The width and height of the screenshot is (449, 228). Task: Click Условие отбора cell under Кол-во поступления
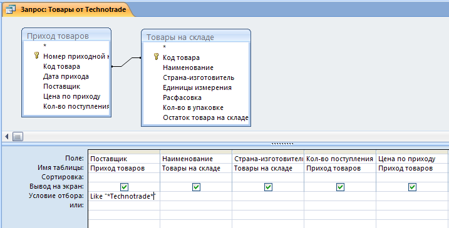click(340, 196)
